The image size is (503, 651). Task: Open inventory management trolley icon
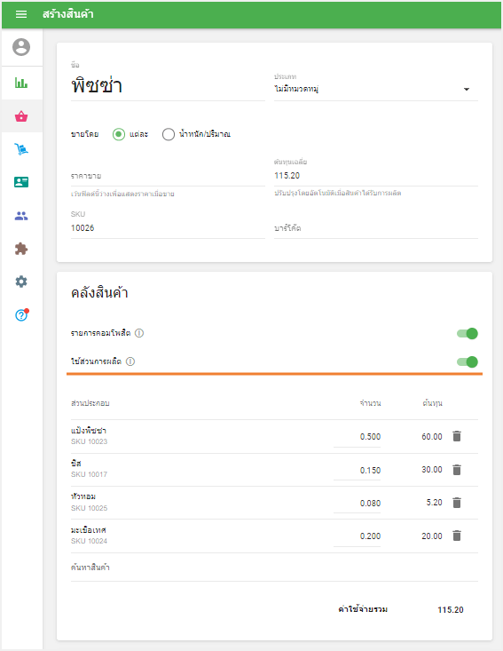21,148
